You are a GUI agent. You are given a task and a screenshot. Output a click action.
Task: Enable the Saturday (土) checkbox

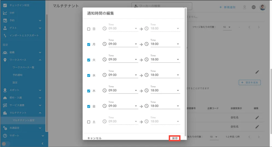click(x=89, y=122)
